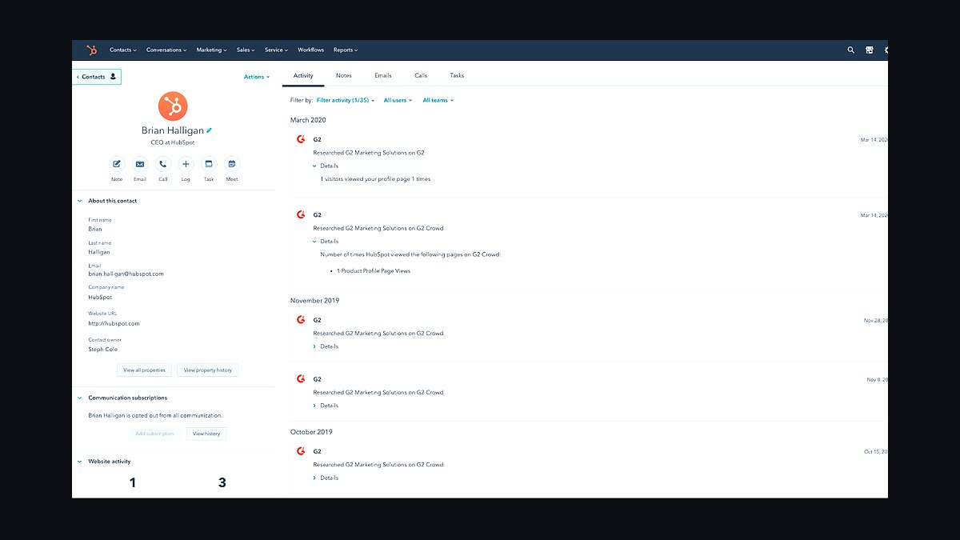The height and width of the screenshot is (540, 960).
Task: Click the Call phone icon
Action: point(163,164)
